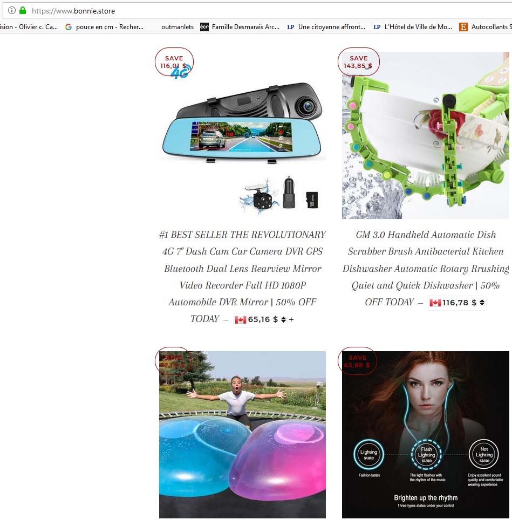
Task: Open the outmanlets bookmark
Action: pos(178,27)
